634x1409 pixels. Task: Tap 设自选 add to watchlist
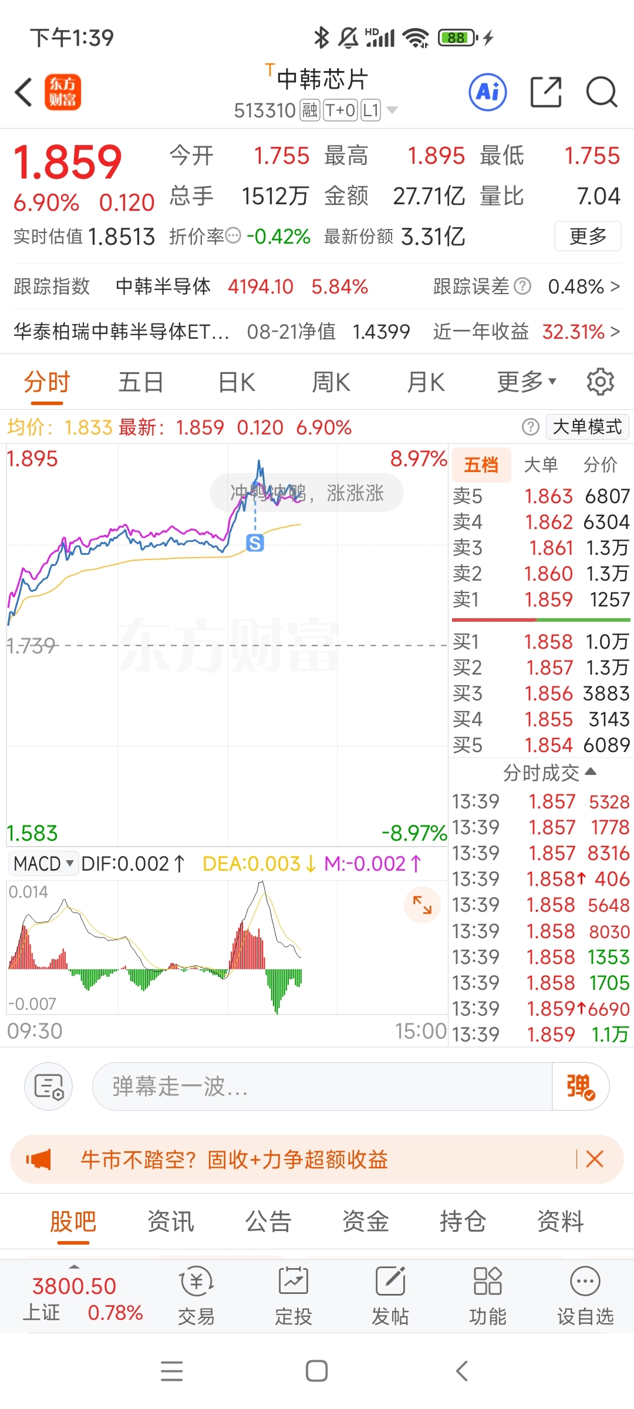coord(585,1296)
